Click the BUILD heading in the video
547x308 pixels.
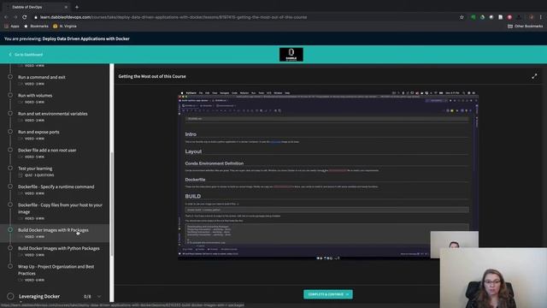point(192,196)
